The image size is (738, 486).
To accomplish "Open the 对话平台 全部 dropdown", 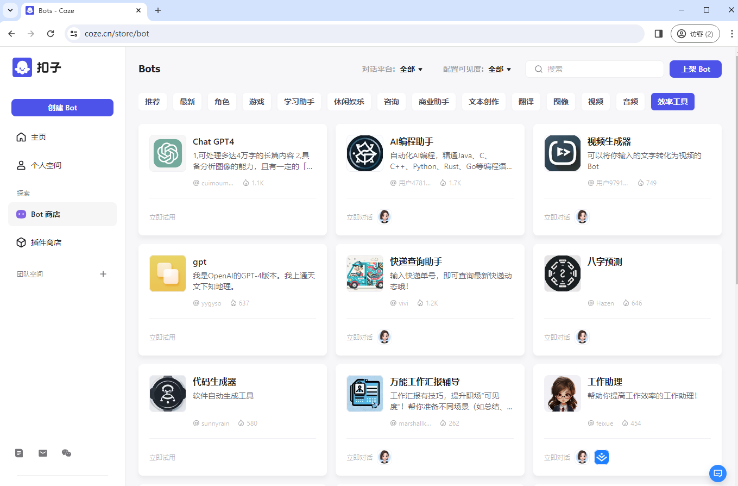I will pyautogui.click(x=411, y=69).
